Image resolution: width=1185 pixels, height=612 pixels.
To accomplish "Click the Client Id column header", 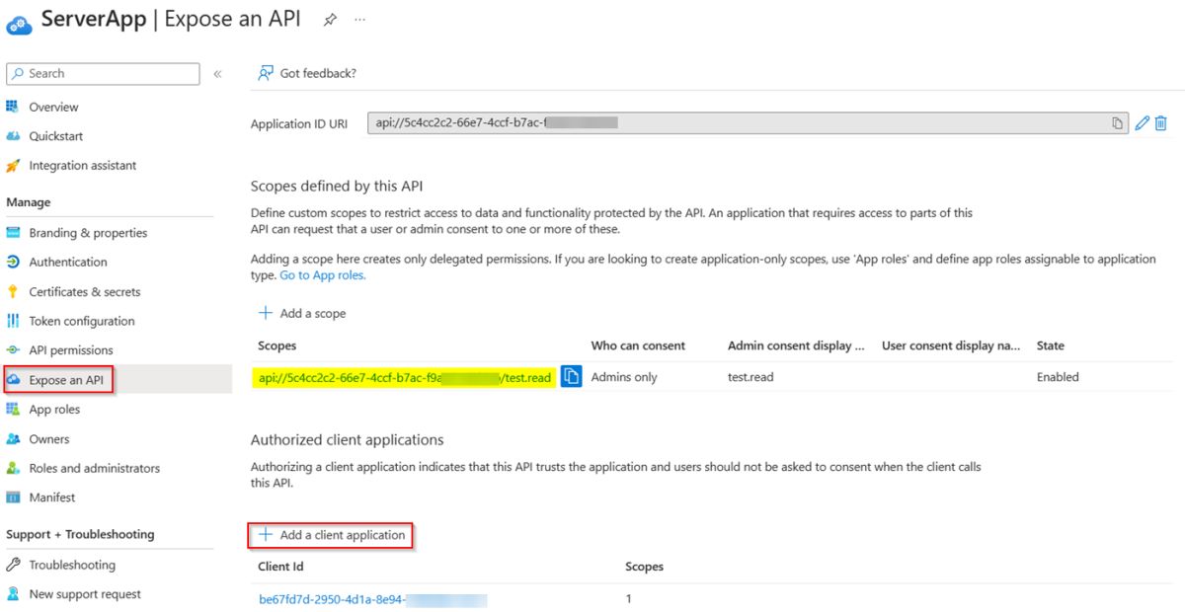I will click(280, 567).
